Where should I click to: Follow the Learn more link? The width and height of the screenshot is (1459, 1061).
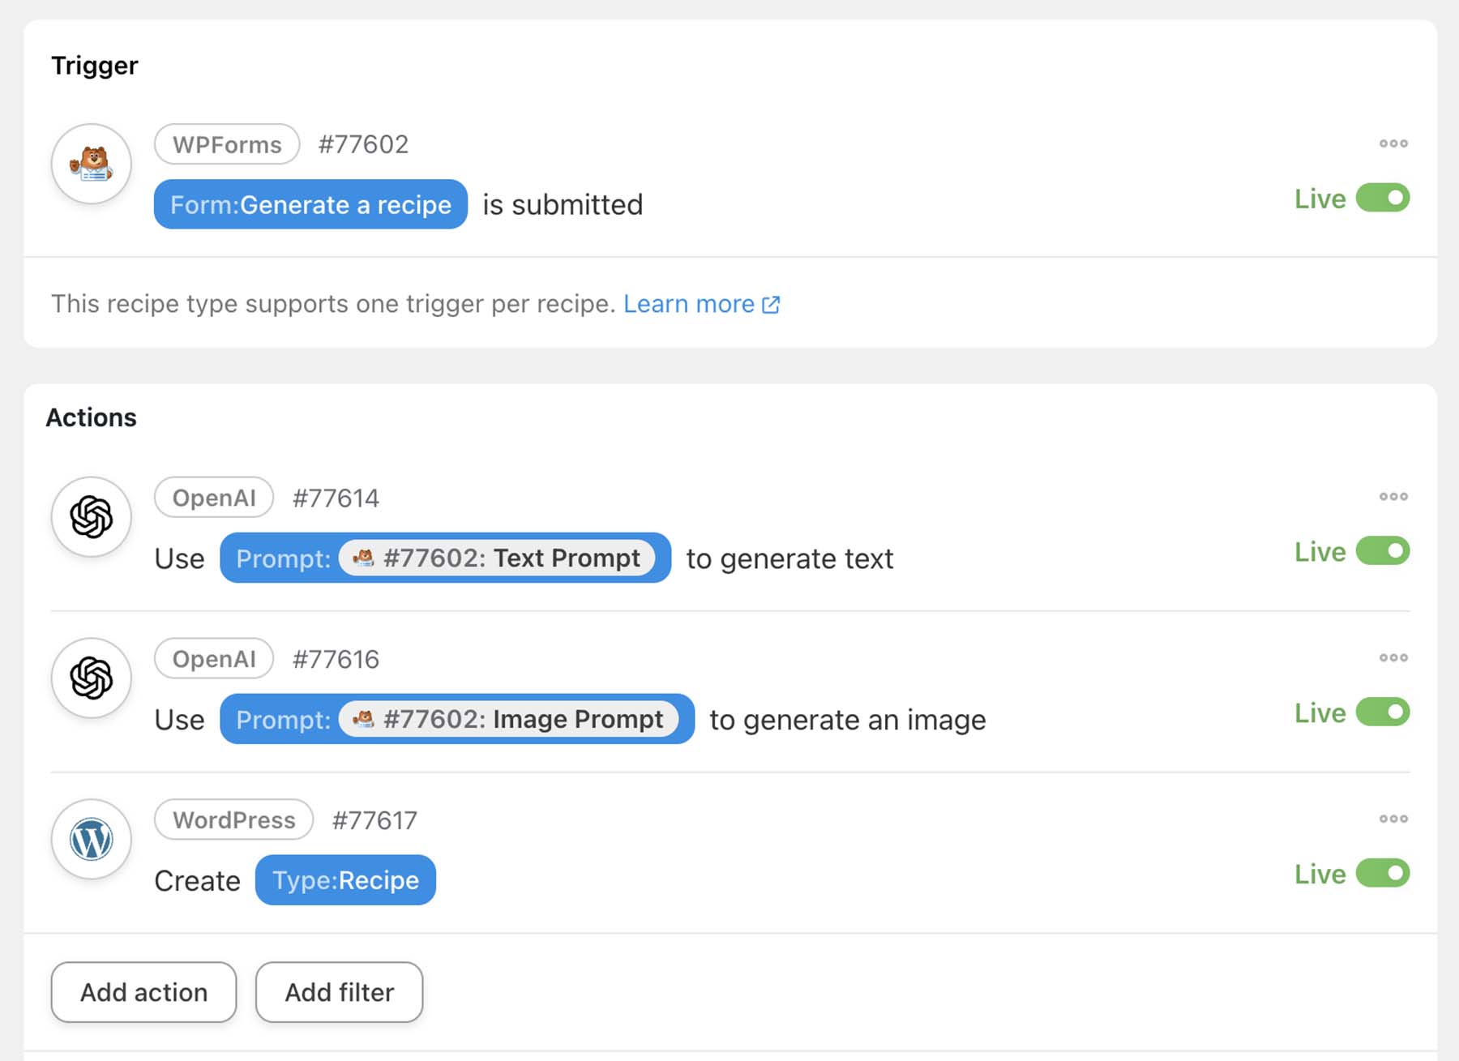click(x=691, y=304)
